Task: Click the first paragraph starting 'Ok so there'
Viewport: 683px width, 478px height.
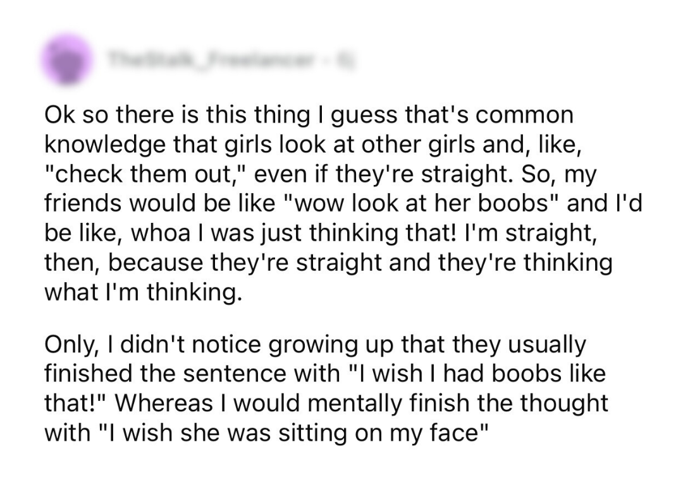Action: coord(343,203)
